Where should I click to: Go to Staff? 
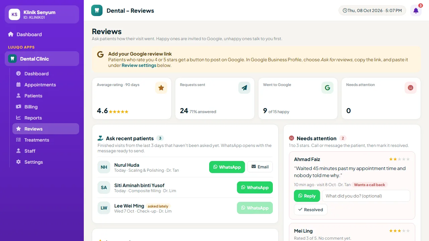pyautogui.click(x=46, y=151)
